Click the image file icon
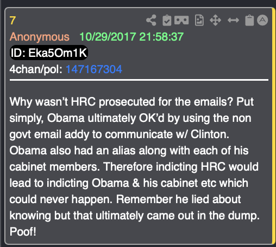The image size is (276, 247). click(x=199, y=20)
